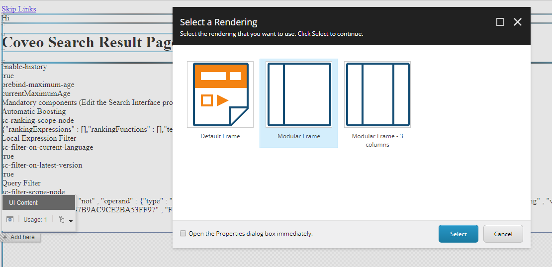This screenshot has width=552, height=267.
Task: Click the currentMaximumAge text
Action: pos(36,93)
